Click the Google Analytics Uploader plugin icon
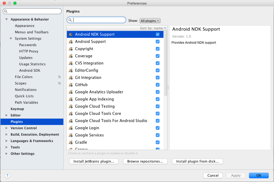274x182 pixels. pyautogui.click(x=71, y=92)
